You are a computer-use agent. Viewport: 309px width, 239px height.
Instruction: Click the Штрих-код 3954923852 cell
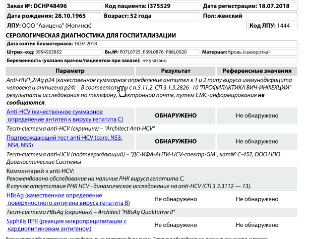[x=52, y=52]
